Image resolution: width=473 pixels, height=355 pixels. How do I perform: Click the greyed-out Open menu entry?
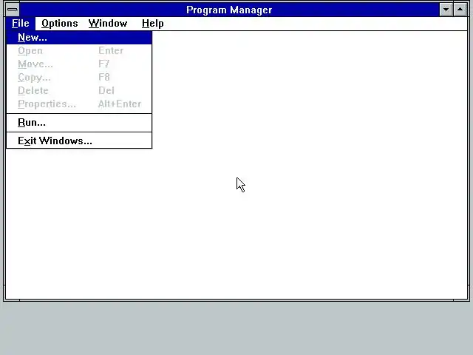click(79, 51)
